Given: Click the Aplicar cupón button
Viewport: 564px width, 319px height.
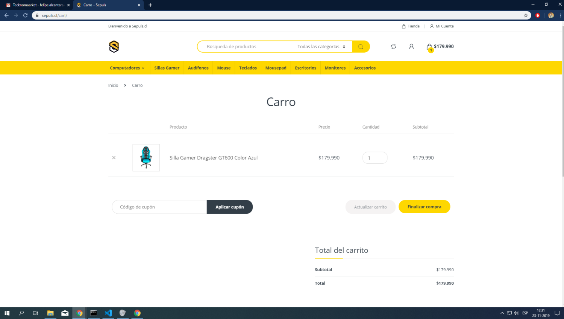Looking at the screenshot, I should pyautogui.click(x=230, y=207).
